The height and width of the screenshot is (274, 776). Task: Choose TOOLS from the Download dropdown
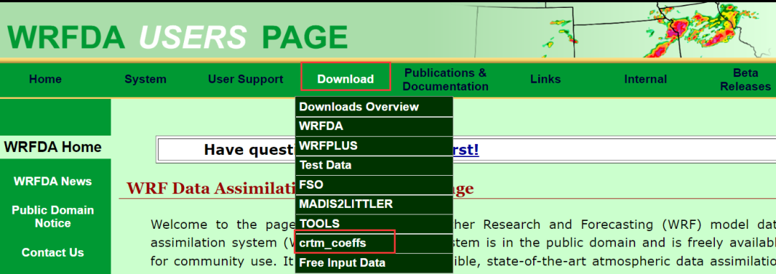point(374,224)
